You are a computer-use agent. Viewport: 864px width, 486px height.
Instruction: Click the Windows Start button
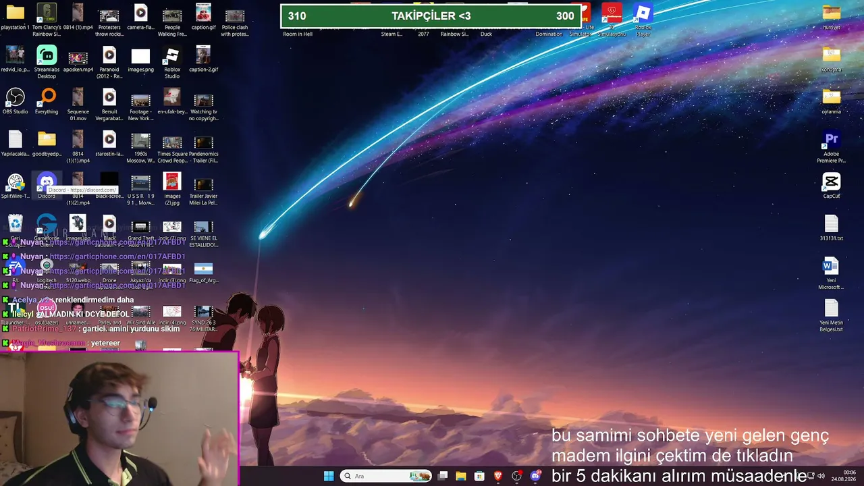point(329,476)
